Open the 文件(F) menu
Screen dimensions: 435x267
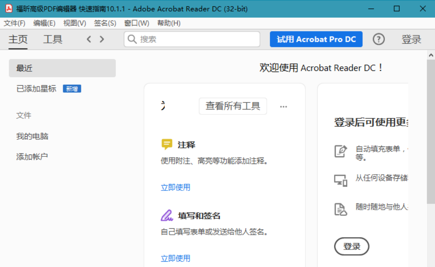click(14, 23)
